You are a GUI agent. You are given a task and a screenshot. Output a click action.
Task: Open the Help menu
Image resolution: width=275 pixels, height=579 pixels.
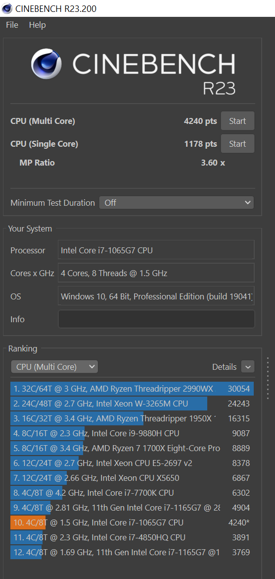pos(37,25)
